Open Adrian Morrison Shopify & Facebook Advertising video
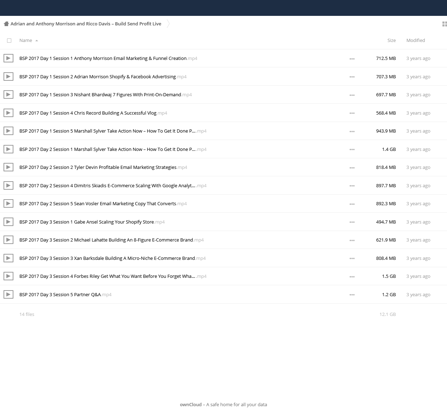The image size is (447, 415). pos(103,77)
